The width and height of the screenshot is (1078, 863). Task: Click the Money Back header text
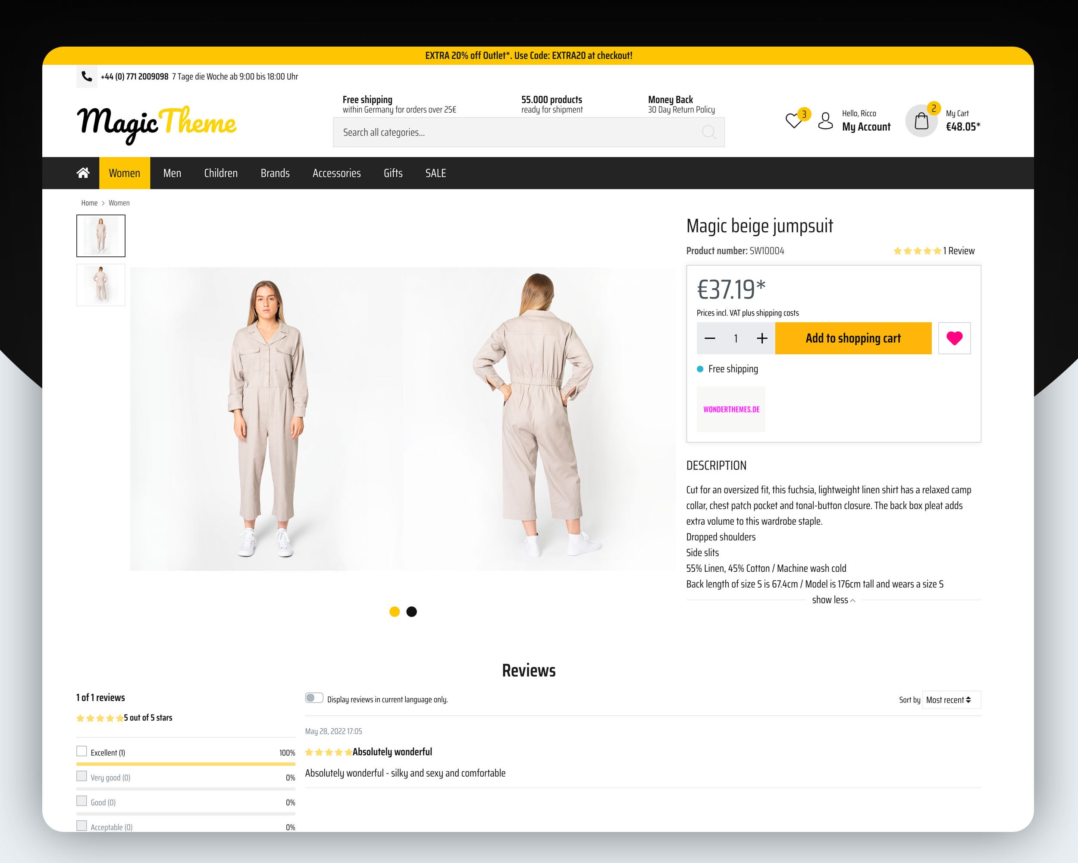click(x=671, y=99)
